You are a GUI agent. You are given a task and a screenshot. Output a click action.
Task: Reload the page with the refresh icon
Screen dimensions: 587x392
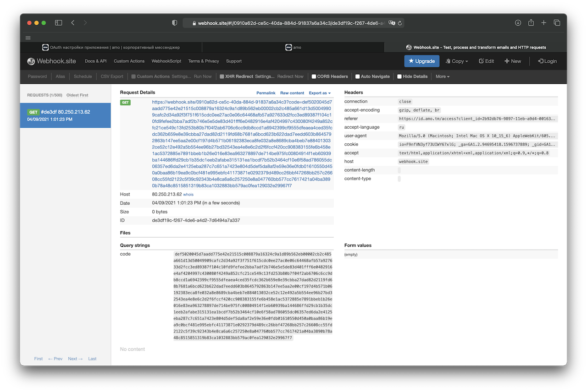tap(400, 23)
